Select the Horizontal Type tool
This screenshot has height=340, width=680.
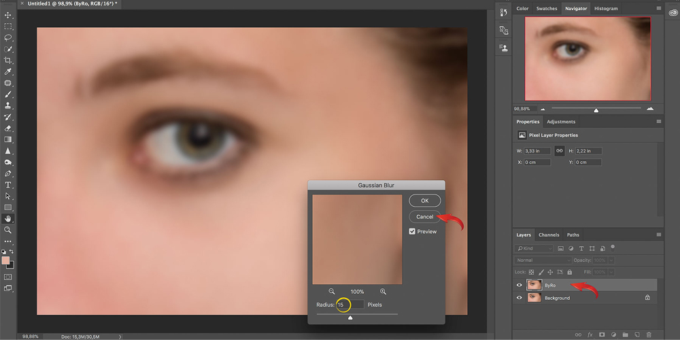7,185
